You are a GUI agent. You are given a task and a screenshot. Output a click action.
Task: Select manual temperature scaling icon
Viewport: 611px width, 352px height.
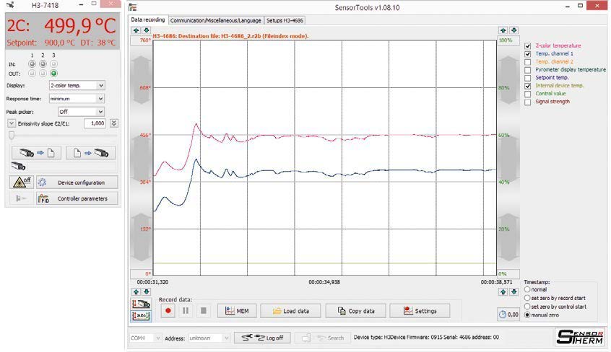141,304
